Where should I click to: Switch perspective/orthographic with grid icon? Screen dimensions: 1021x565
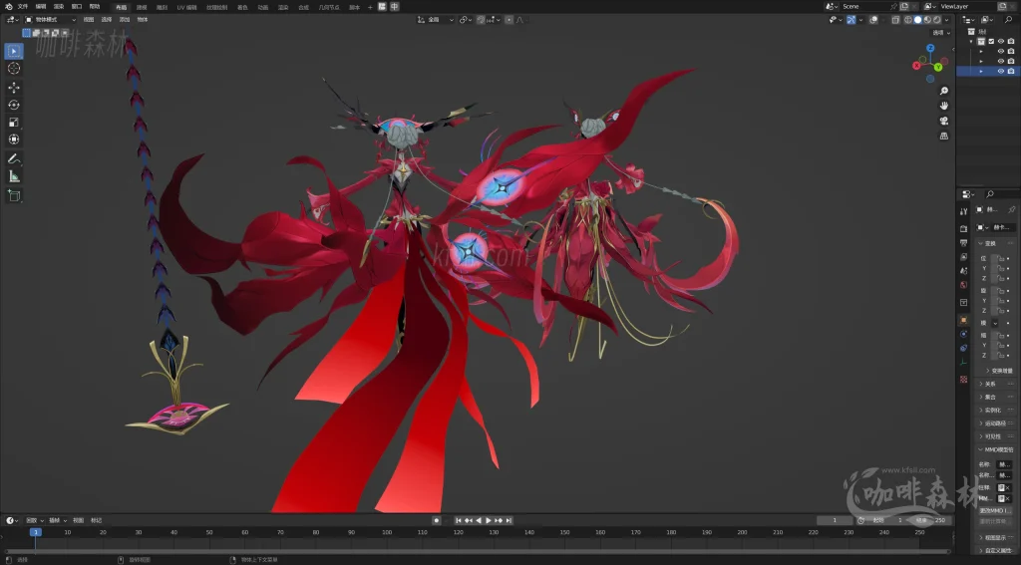coord(944,137)
